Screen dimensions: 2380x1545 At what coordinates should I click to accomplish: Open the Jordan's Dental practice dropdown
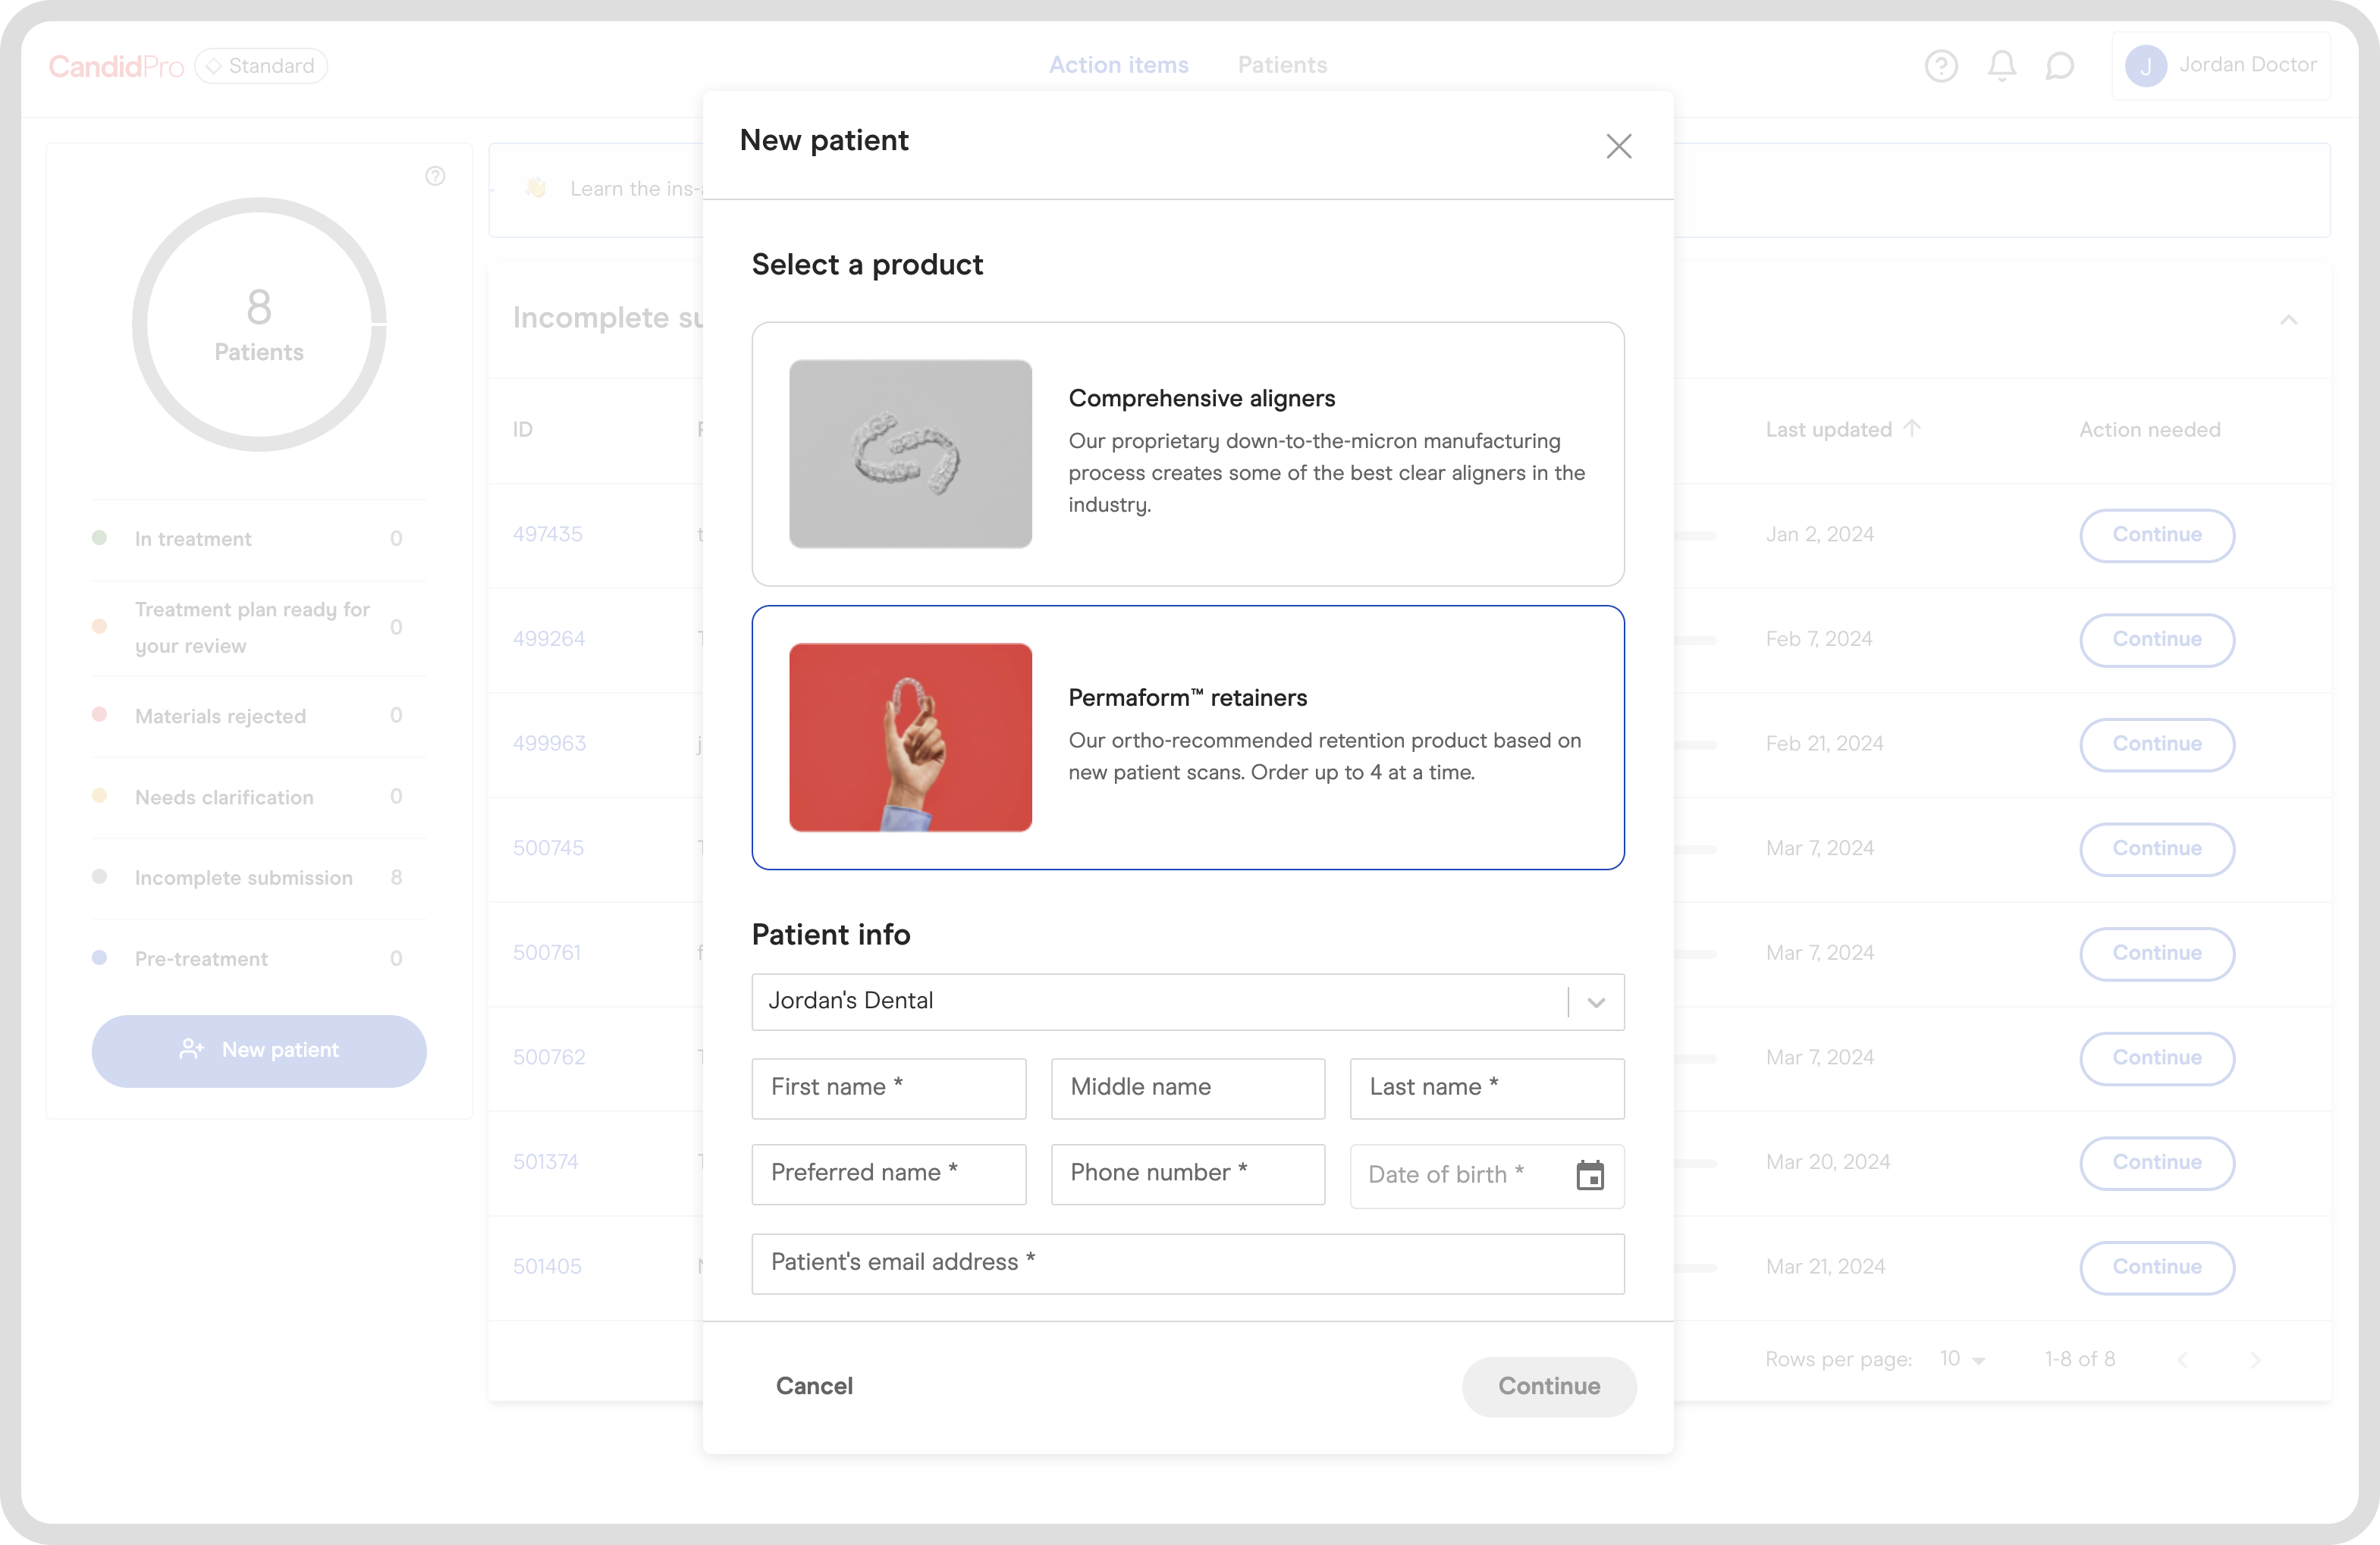pos(1595,1001)
